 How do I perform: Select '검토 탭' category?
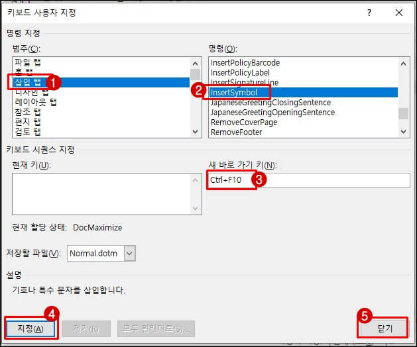coord(101,132)
